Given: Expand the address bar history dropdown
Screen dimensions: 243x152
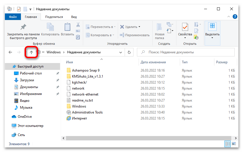Looking at the screenshot, I should pyautogui.click(x=121, y=52).
